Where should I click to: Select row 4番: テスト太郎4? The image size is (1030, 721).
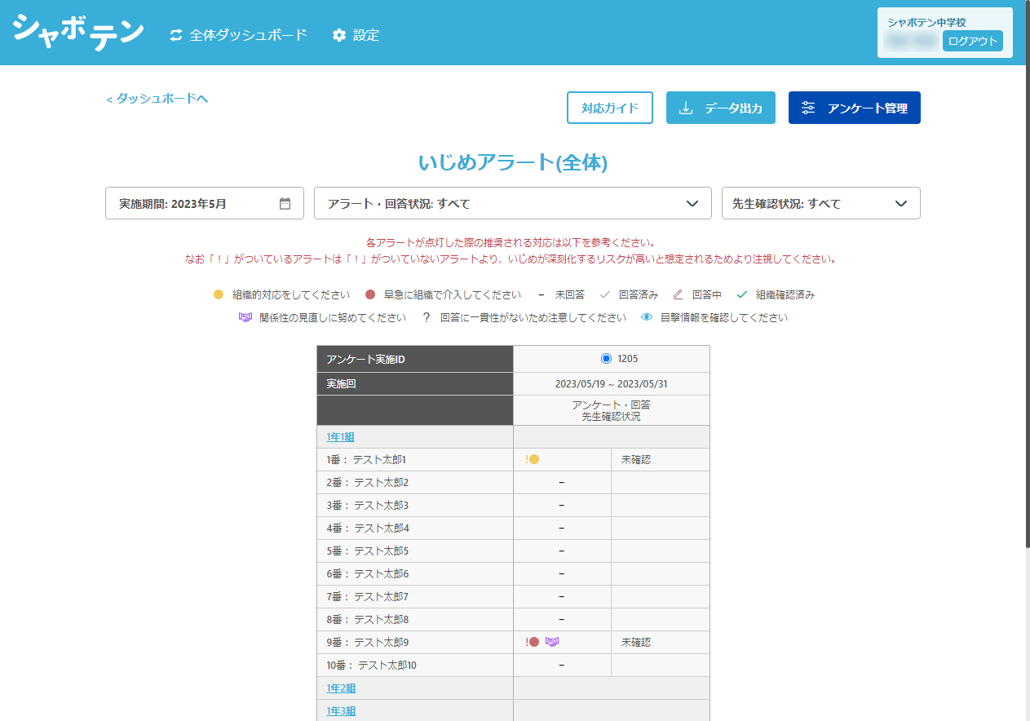(513, 529)
